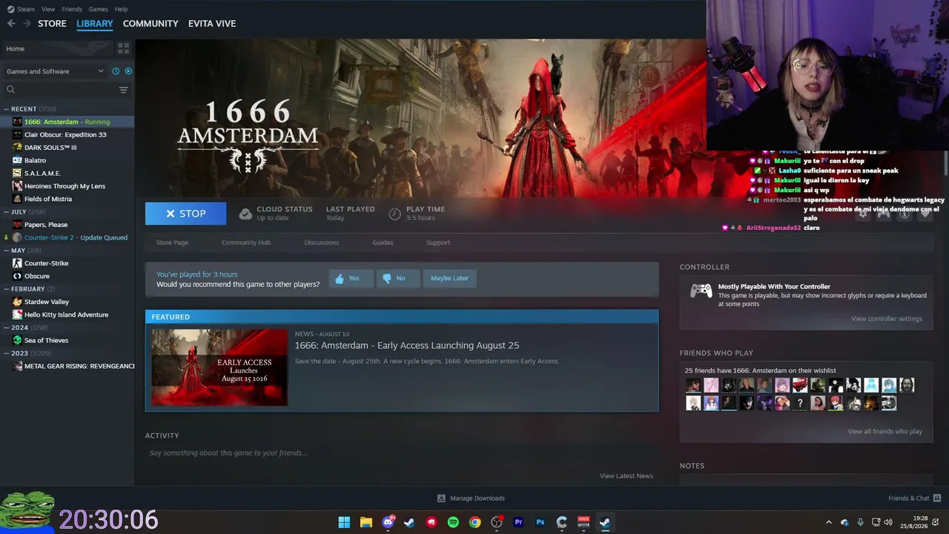This screenshot has width=949, height=534.
Task: Click the Obscure game icon
Action: [x=18, y=276]
